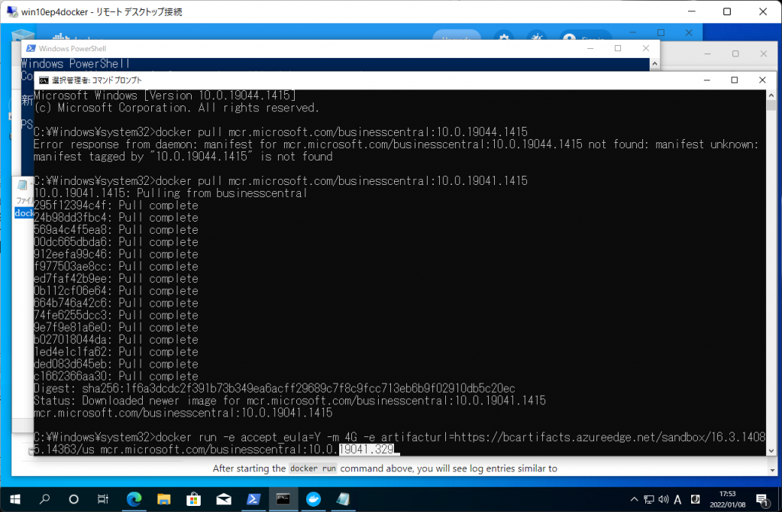Close the Docker Desktop window

689,32
